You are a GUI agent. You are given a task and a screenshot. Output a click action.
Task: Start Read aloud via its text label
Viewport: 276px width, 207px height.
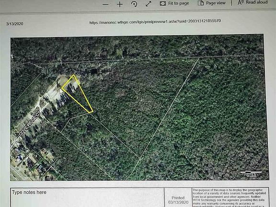point(257,2)
